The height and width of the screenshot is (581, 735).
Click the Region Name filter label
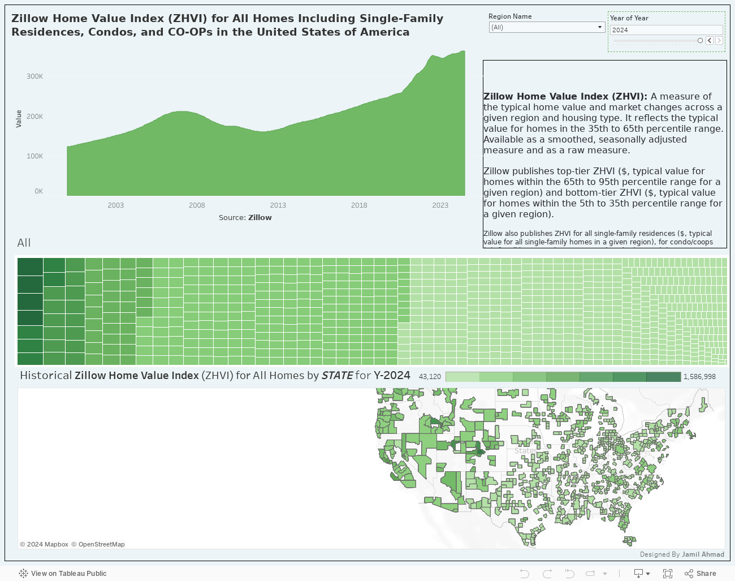(x=511, y=16)
